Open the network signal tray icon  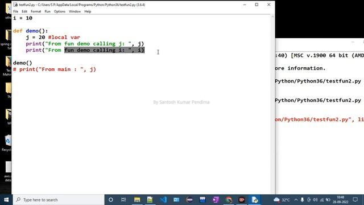pyautogui.click(x=322, y=200)
